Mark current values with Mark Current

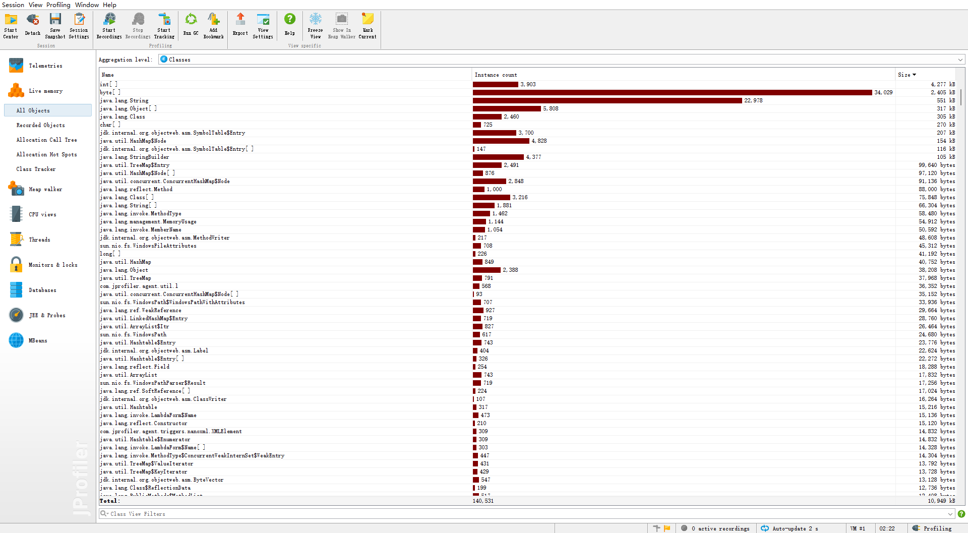[x=368, y=26]
